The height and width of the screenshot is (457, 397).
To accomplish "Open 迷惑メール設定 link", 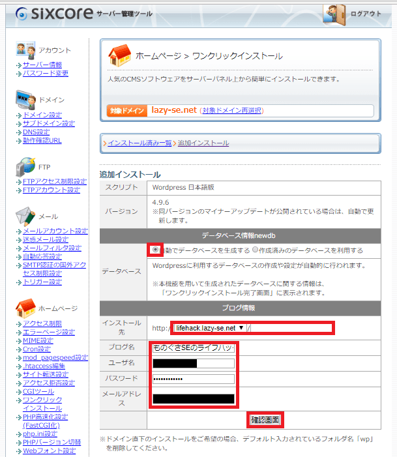I will [46, 239].
